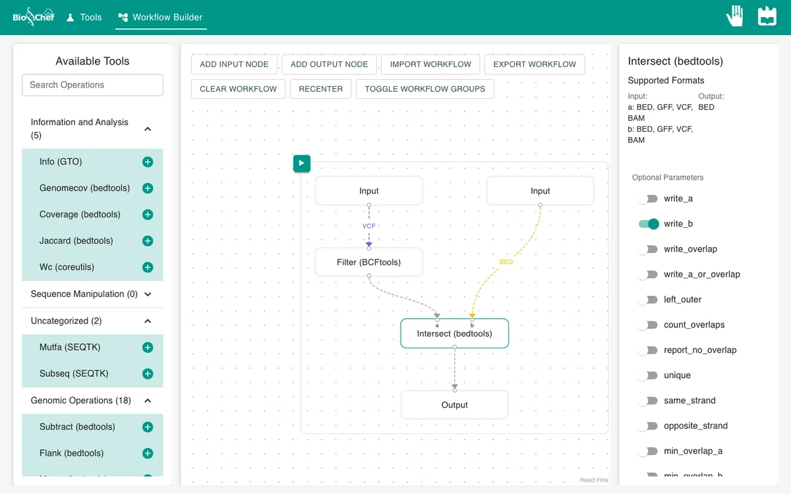Viewport: 791px width, 494px height.
Task: Focus the Search Operations field
Action: pyautogui.click(x=92, y=85)
